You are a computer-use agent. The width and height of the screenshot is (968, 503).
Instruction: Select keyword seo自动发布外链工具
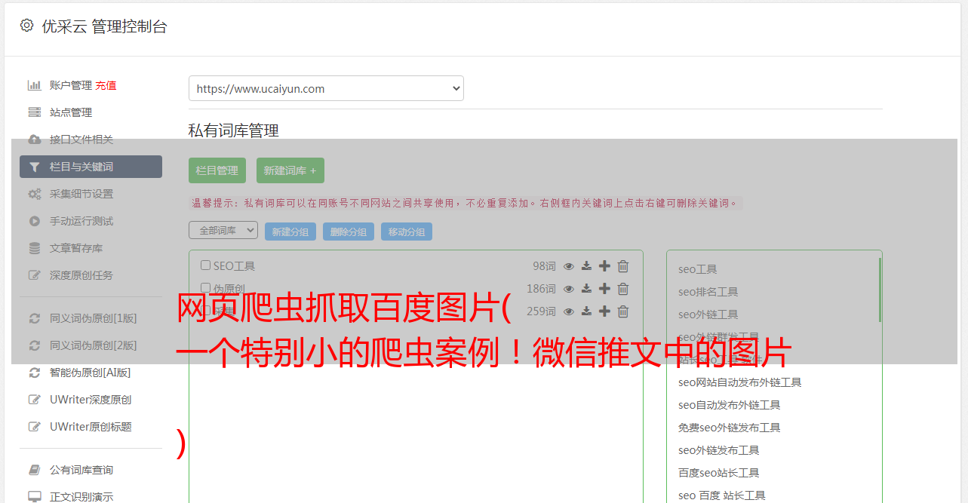tap(729, 405)
